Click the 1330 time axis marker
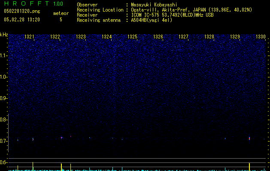The width and height of the screenshot is (270, 171). (261, 37)
